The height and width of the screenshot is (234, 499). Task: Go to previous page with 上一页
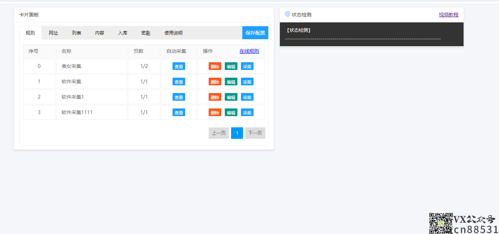(218, 133)
